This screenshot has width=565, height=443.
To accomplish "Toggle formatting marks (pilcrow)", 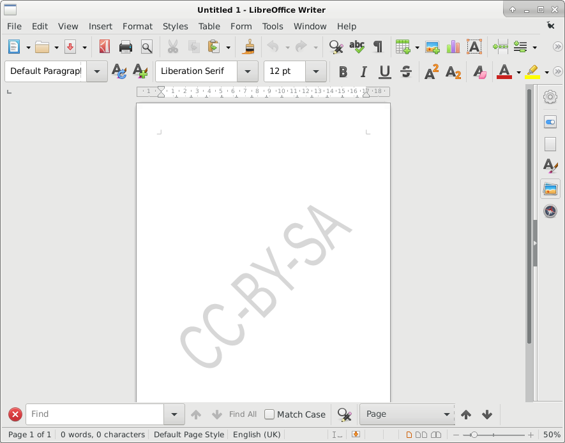I will 378,47.
